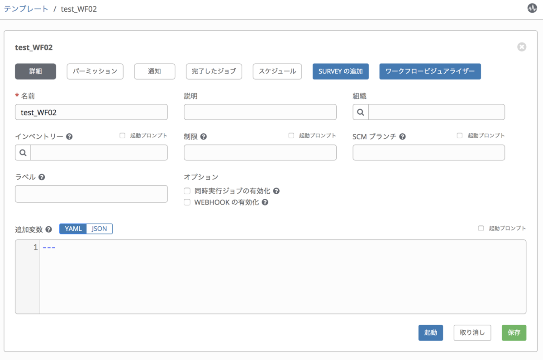
Task: Enable 追加変数 起動プロンプト checkbox
Action: point(481,229)
